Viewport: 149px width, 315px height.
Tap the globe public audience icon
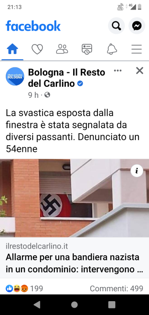pyautogui.click(x=47, y=95)
